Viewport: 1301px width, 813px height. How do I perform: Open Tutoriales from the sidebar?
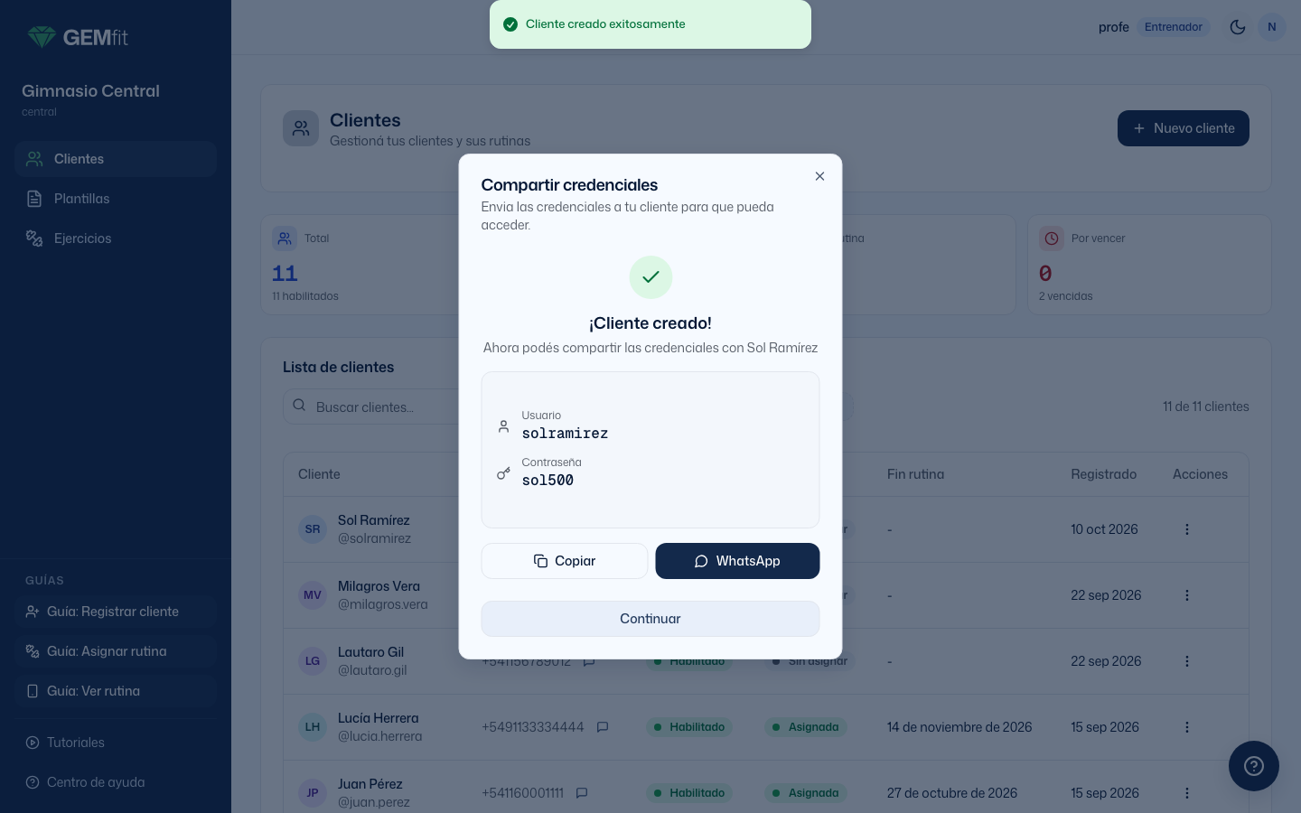tap(116, 743)
